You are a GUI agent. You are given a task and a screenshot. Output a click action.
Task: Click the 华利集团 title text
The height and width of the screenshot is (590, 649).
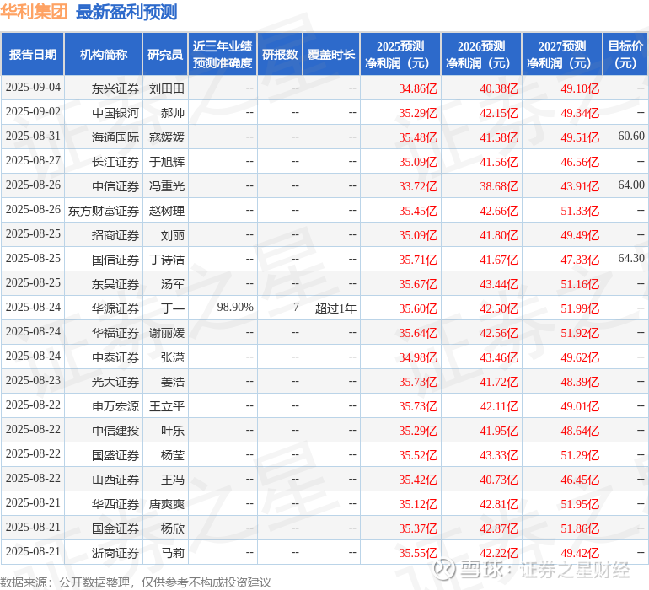34,12
